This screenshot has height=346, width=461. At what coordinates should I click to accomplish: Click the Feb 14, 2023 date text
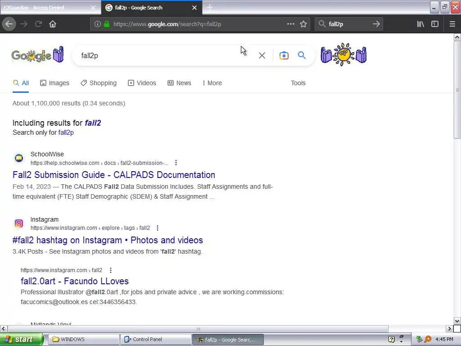(x=32, y=187)
